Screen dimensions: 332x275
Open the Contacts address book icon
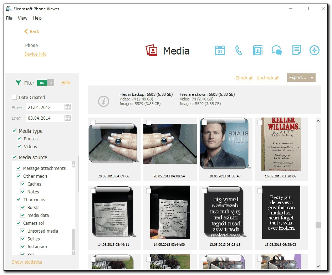click(x=257, y=51)
